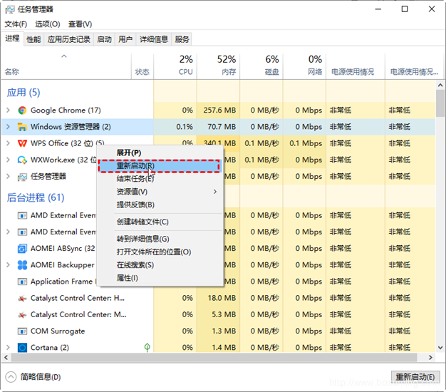The width and height of the screenshot is (446, 392).
Task: Open the 选项(O) menu
Action: [x=48, y=24]
